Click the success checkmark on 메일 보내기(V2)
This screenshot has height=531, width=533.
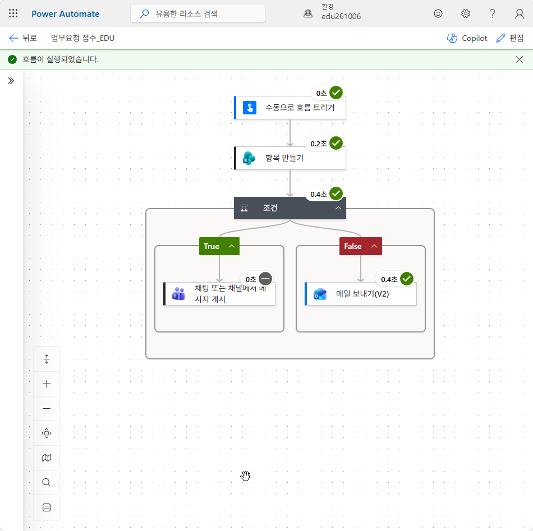(407, 279)
